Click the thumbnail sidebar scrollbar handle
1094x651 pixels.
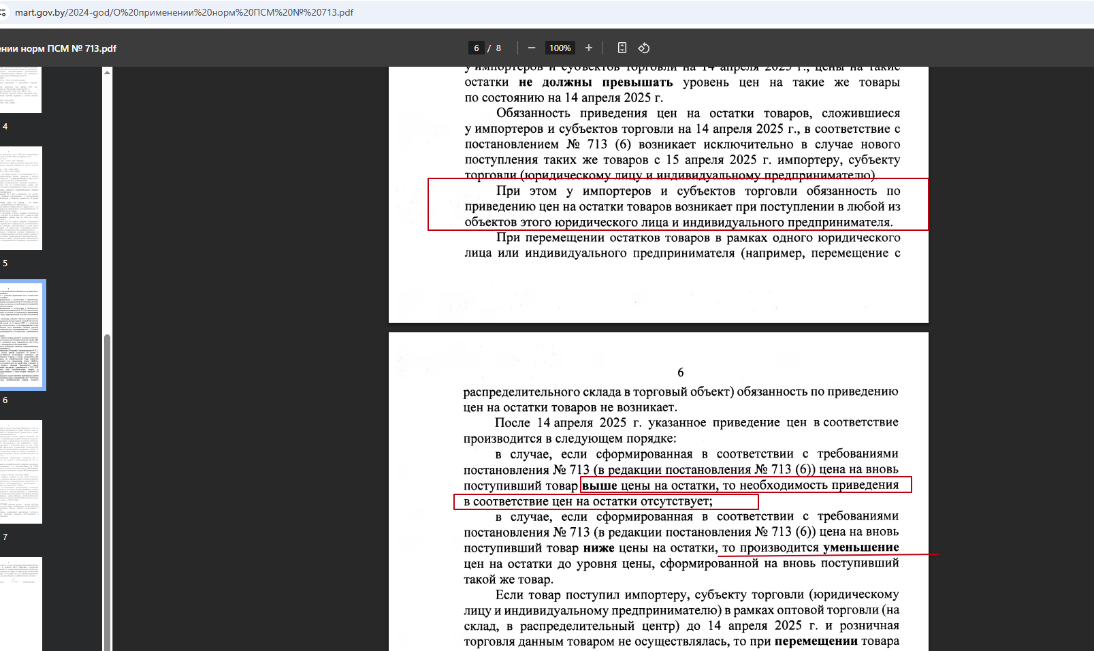107,490
